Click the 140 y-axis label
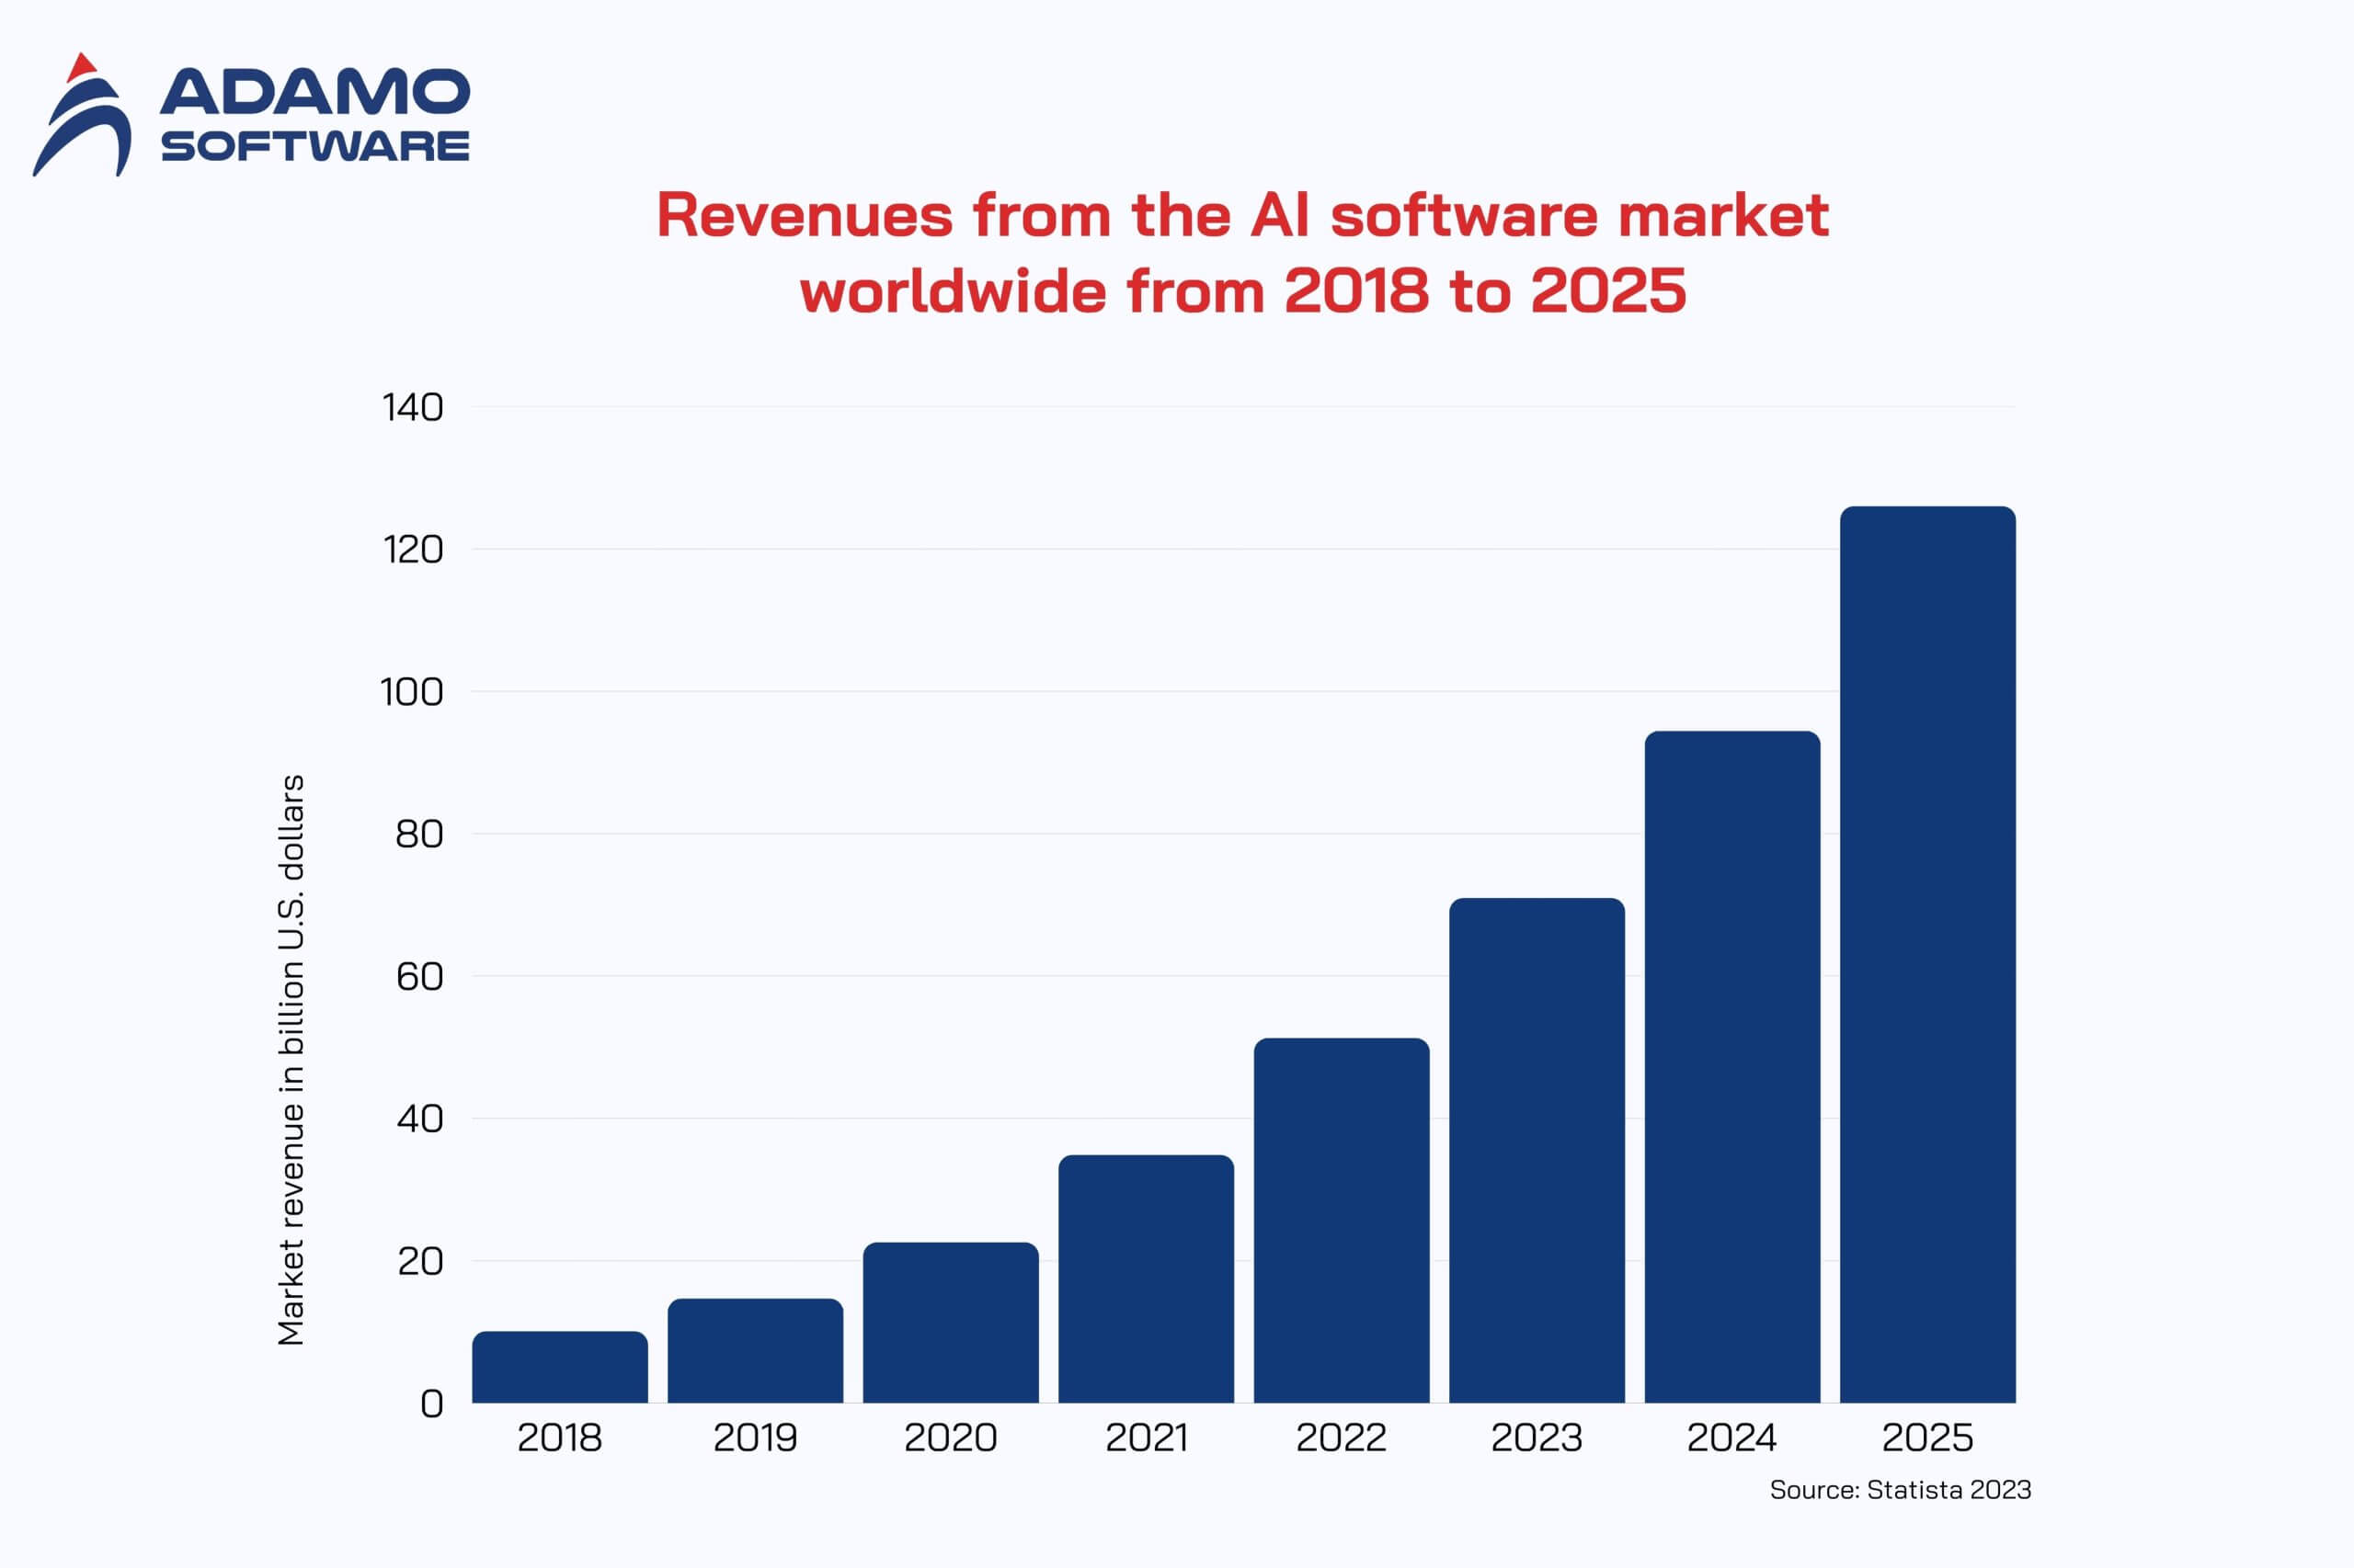The image size is (2354, 1568). (412, 408)
